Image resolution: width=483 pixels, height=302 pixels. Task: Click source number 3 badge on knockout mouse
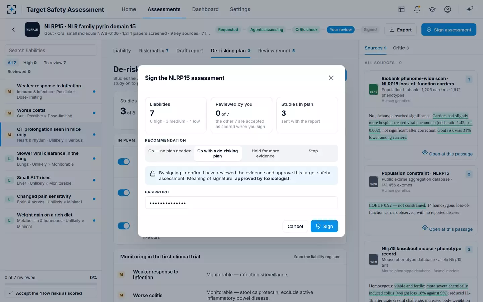point(469,249)
